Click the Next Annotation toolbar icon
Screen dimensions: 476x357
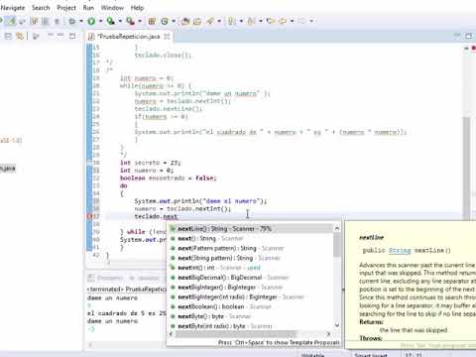(x=232, y=21)
